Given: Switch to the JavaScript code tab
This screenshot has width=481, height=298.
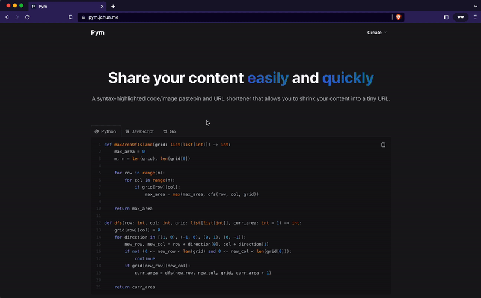Looking at the screenshot, I should click(139, 131).
